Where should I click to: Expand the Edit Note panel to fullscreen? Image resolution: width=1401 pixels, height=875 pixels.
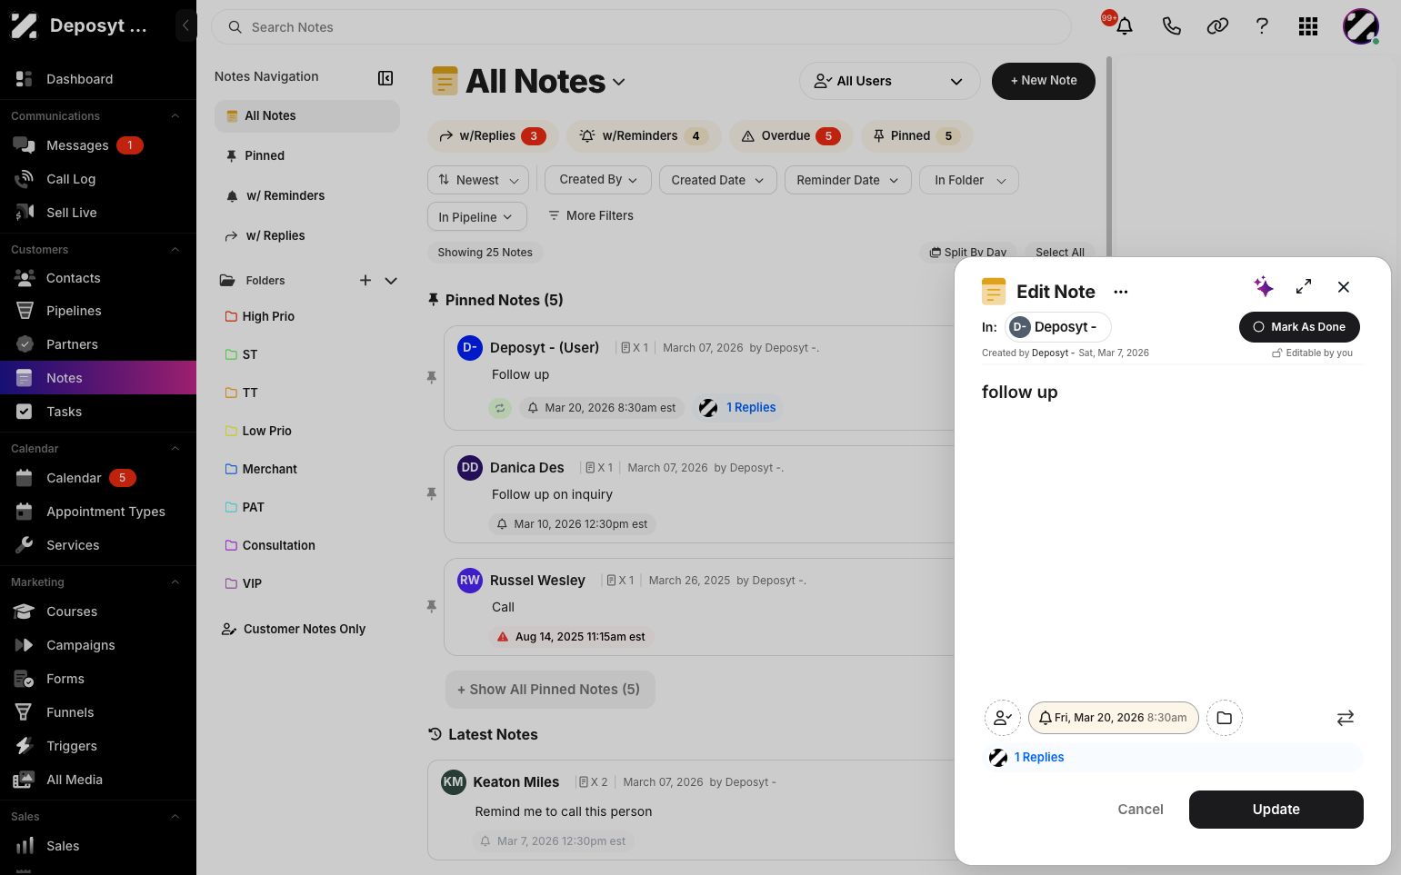pos(1304,286)
